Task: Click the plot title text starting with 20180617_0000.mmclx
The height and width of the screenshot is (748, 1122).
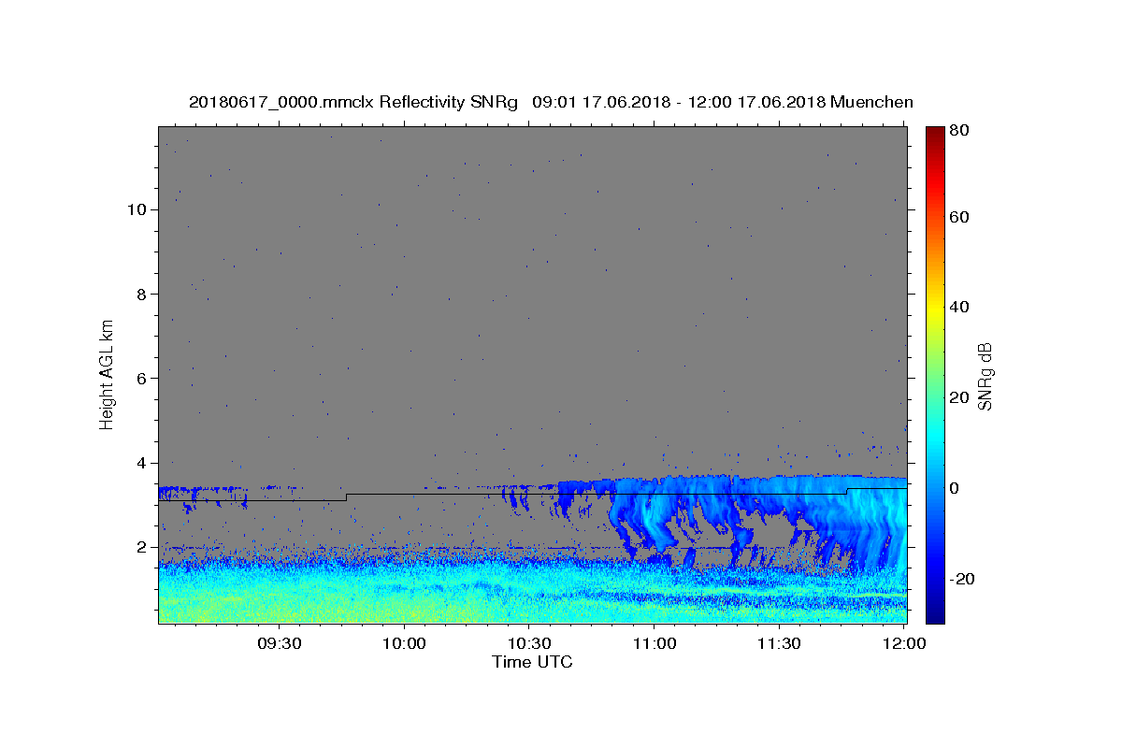Action: point(551,102)
